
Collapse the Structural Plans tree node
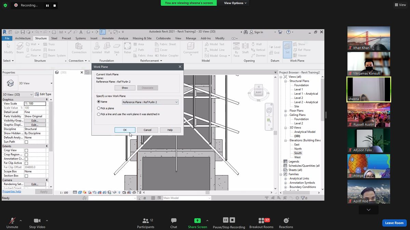click(286, 81)
